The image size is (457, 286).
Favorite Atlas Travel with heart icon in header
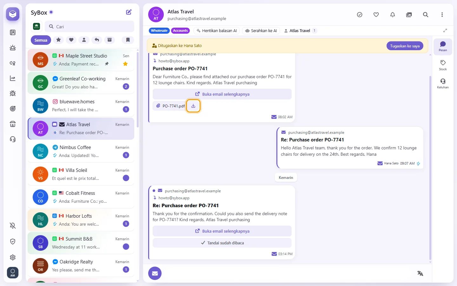[x=376, y=15]
